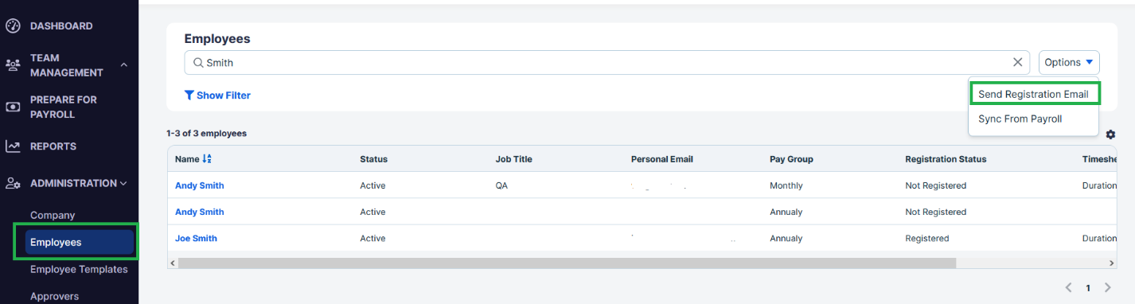Open the Dashboard gauge icon
Screen dimensions: 1135x304
coord(13,26)
